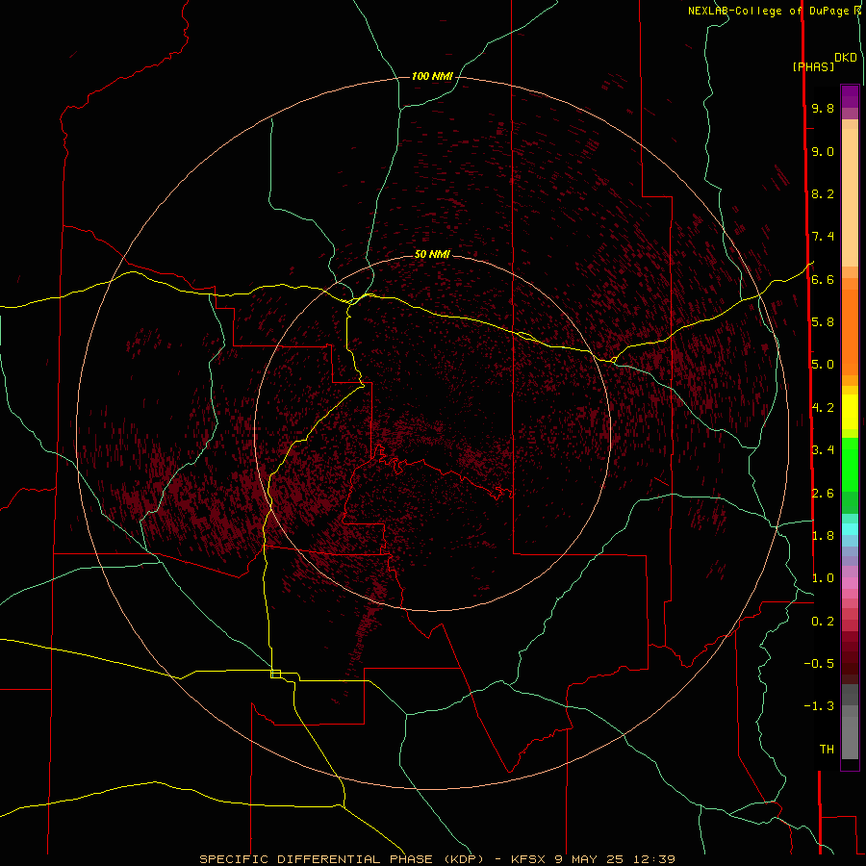The height and width of the screenshot is (866, 866).
Task: Click the 2.6 value on the color scale
Action: 823,493
